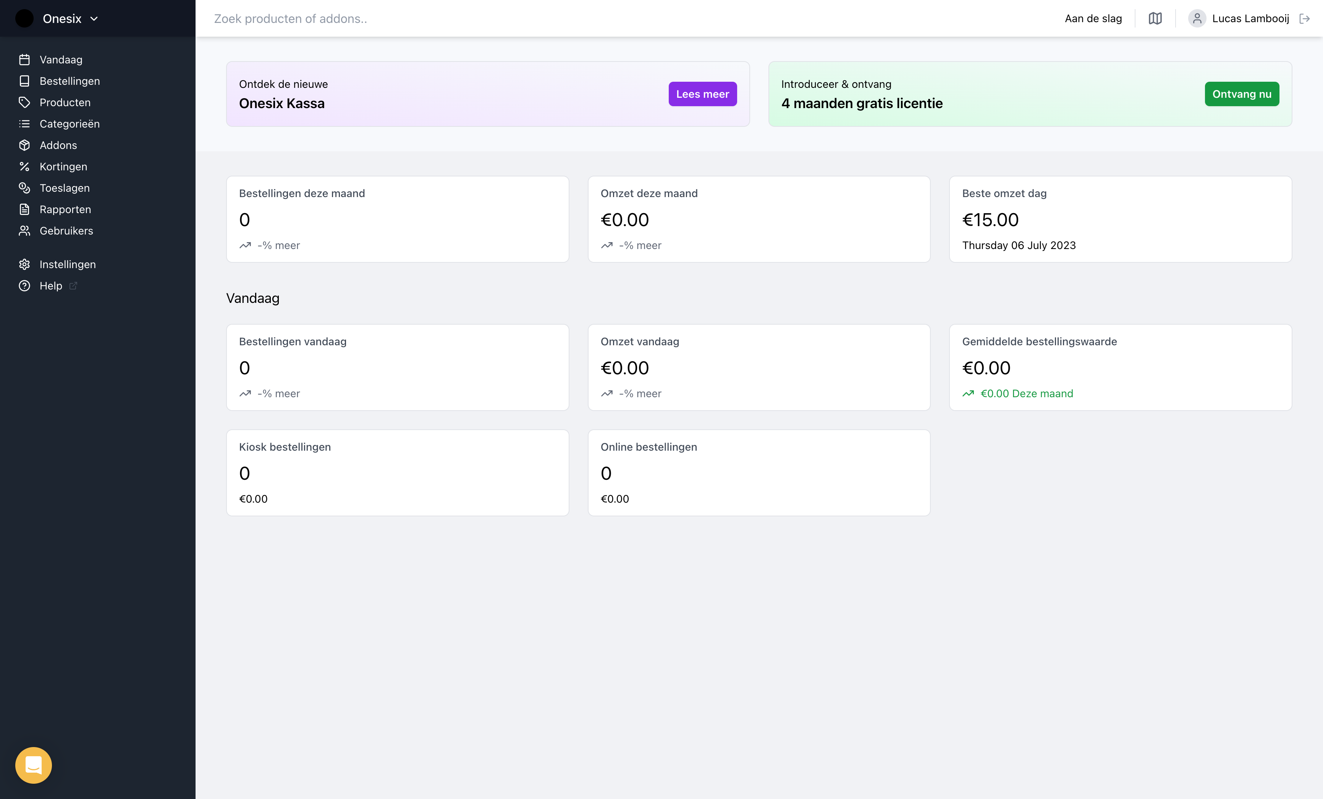Click the logout arrow icon
1323x799 pixels.
(1304, 19)
